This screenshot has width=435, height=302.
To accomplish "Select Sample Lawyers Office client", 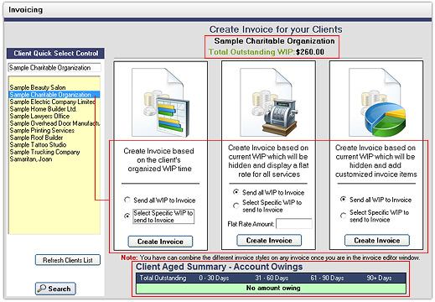I will tap(54, 116).
